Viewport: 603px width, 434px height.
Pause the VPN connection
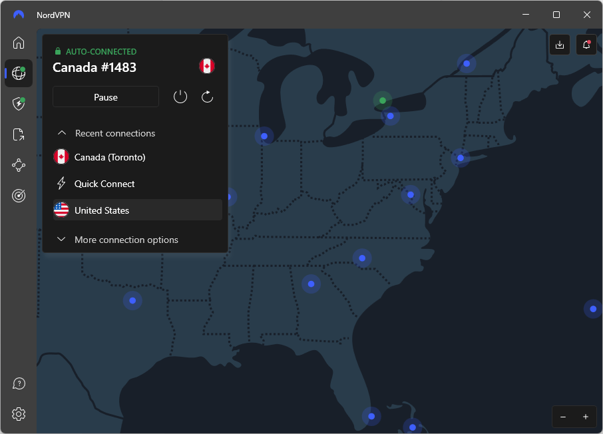[106, 97]
